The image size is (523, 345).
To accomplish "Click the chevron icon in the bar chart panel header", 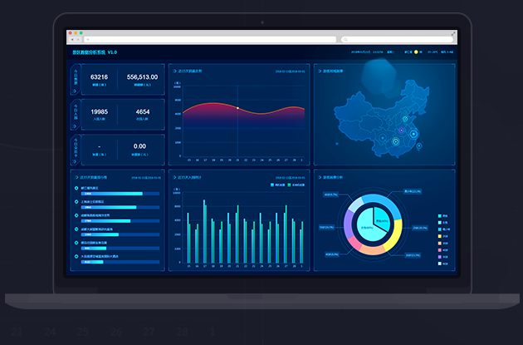I will [175, 177].
